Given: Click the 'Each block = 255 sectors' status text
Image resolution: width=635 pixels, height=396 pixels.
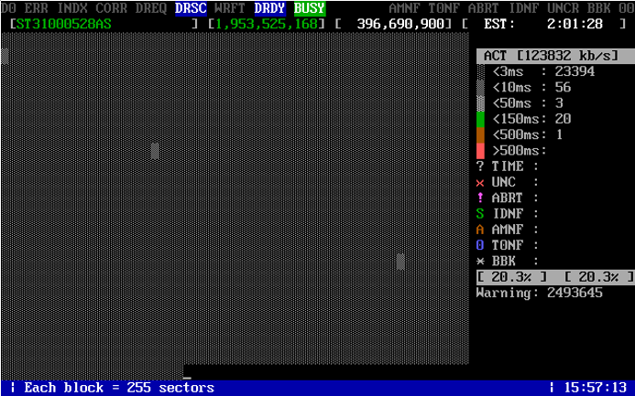Looking at the screenshot, I should pyautogui.click(x=118, y=388).
